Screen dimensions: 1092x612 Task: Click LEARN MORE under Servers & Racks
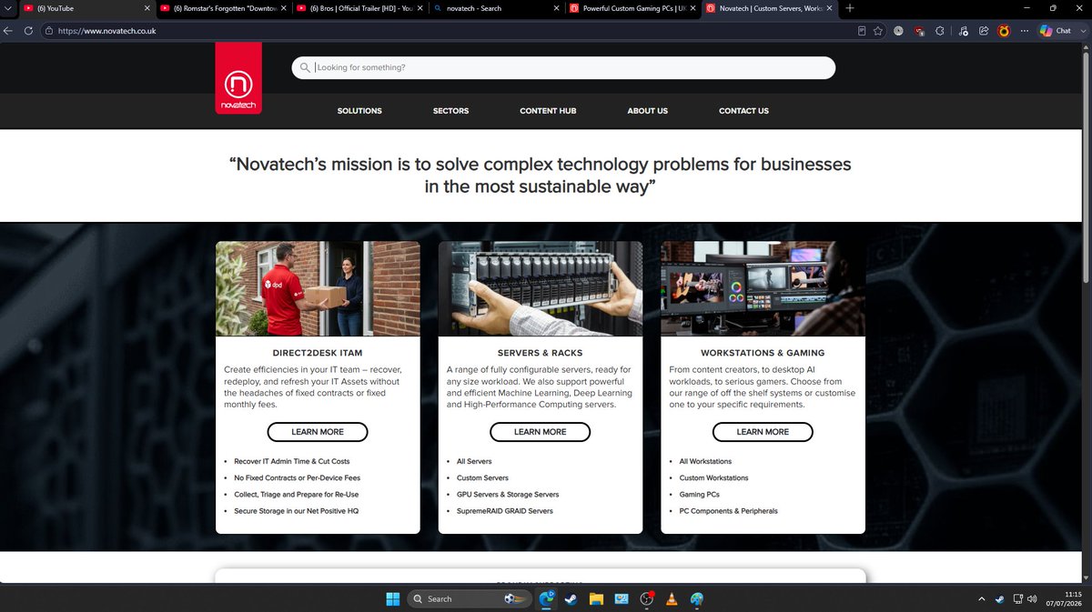(540, 432)
